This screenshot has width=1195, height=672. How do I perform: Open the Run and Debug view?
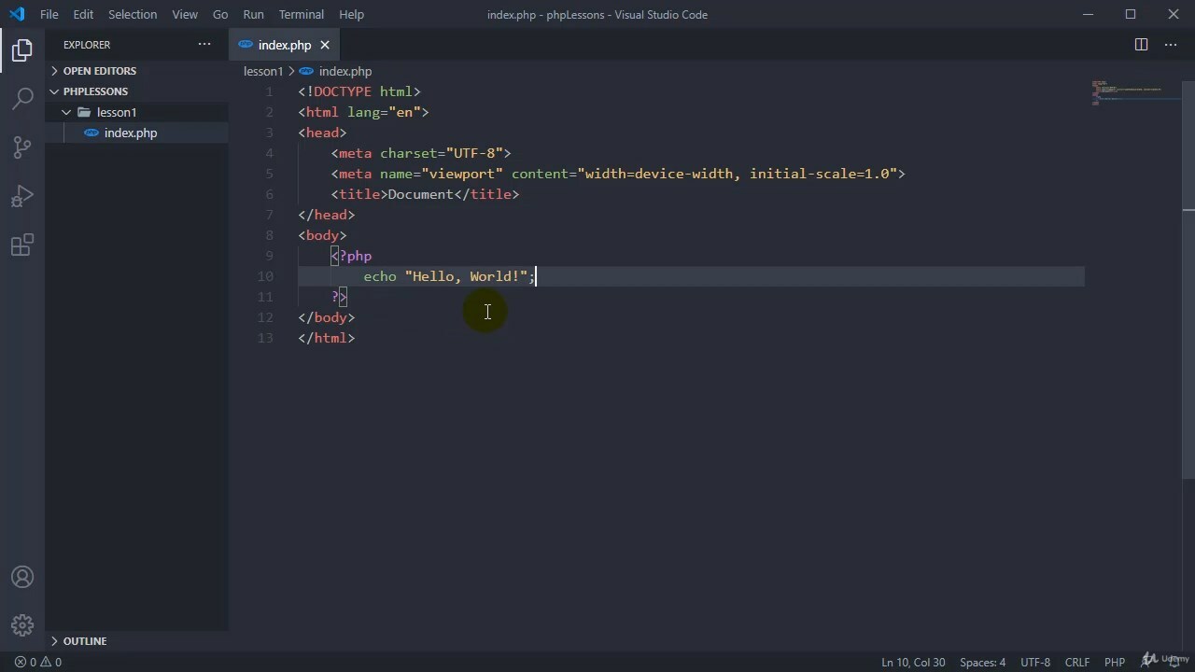click(x=22, y=196)
